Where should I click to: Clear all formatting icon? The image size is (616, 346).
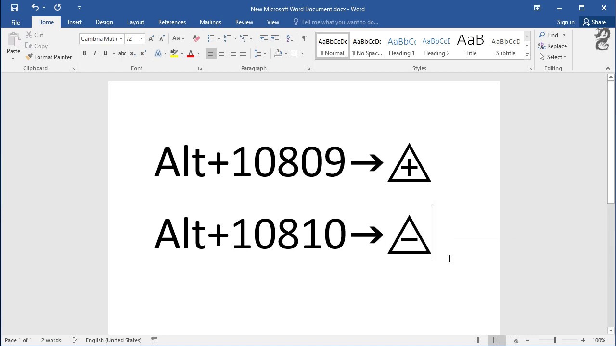pos(196,38)
